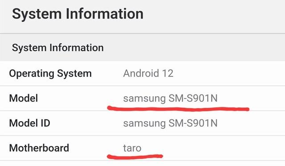Click divider between Model ID and Motherboard rows
Image resolution: width=285 pixels, height=166 pixels.
pos(142,135)
